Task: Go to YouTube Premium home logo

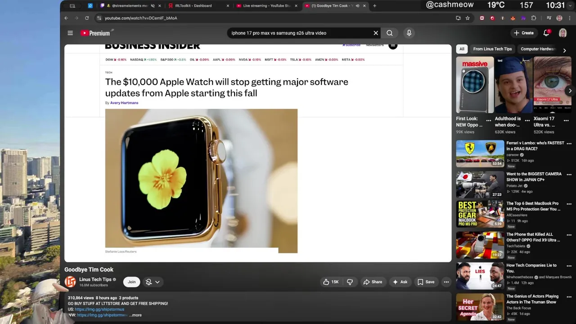Action: (x=95, y=33)
